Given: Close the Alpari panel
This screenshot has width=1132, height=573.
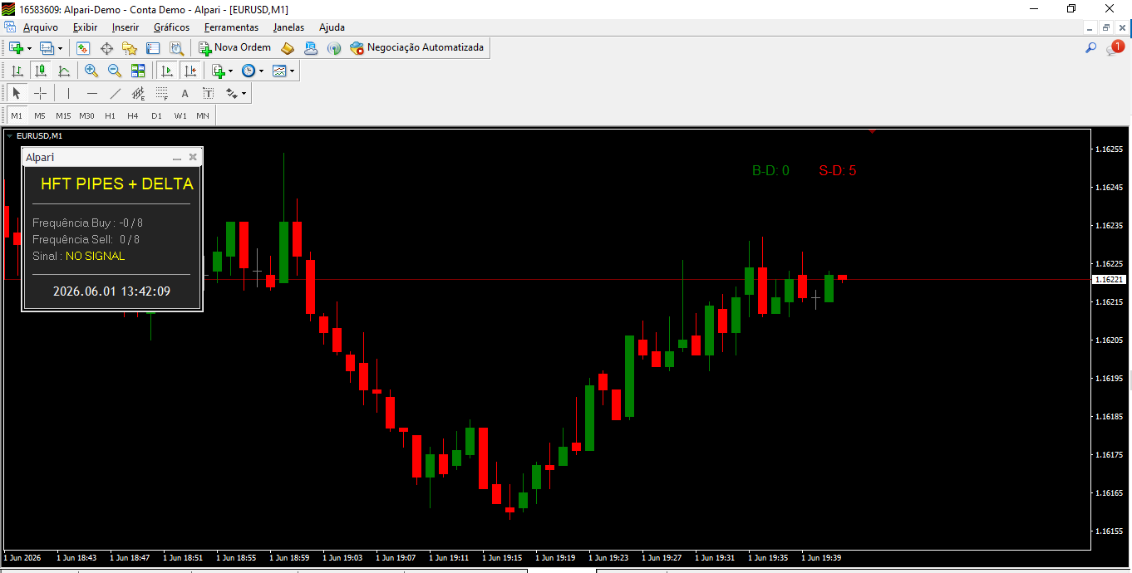Looking at the screenshot, I should click(x=193, y=157).
